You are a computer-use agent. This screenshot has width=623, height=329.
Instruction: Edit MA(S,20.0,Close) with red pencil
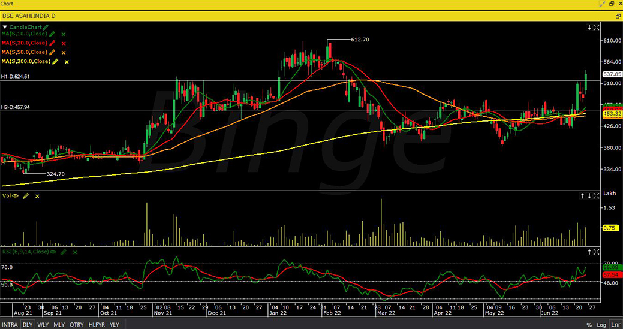(52, 43)
